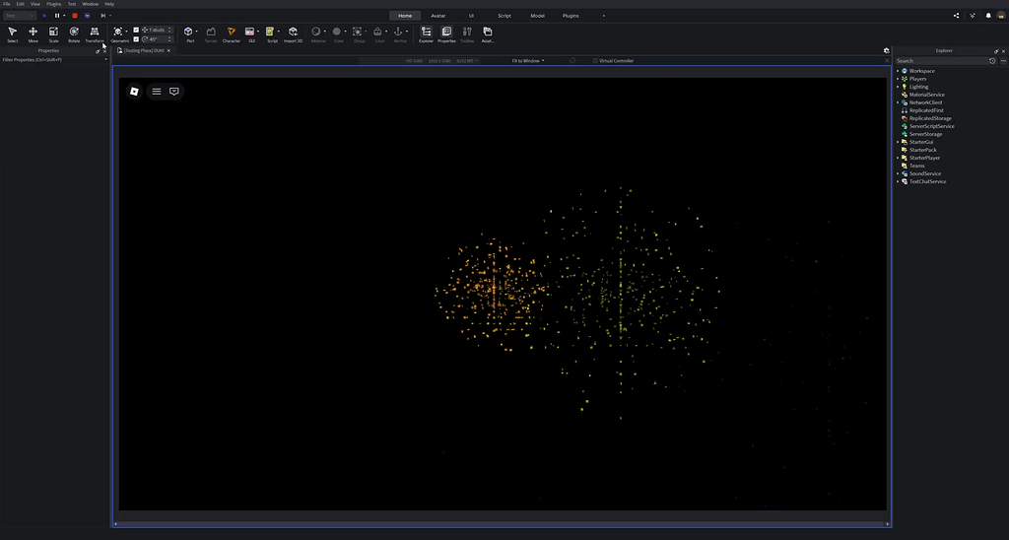Choose the Transform tool
The height and width of the screenshot is (540, 1009).
pyautogui.click(x=95, y=34)
